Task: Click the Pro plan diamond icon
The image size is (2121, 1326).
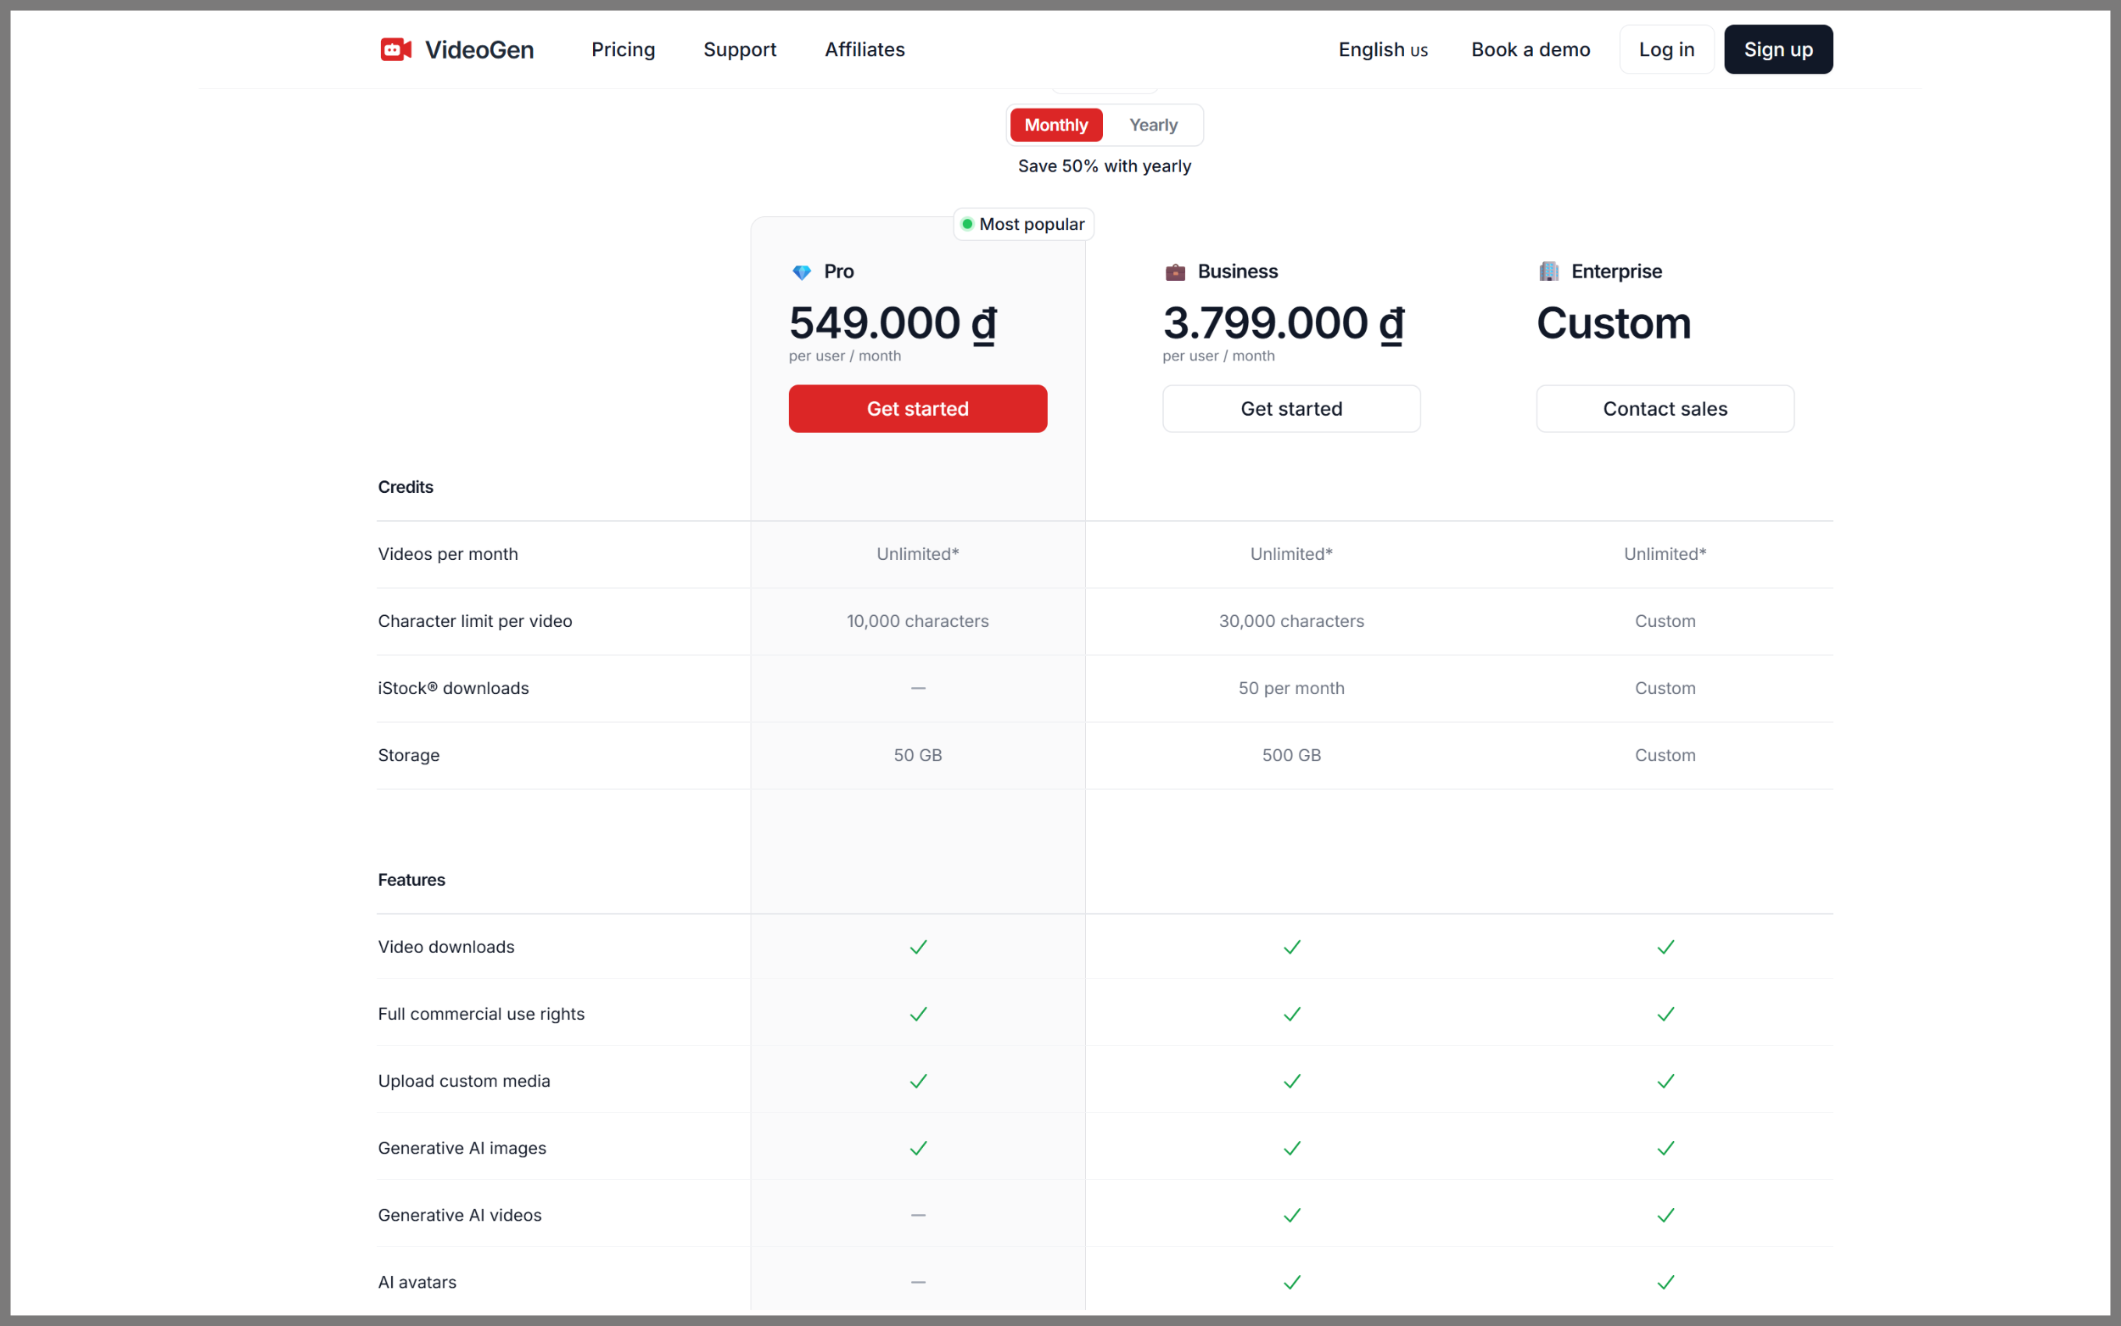Action: tap(802, 271)
